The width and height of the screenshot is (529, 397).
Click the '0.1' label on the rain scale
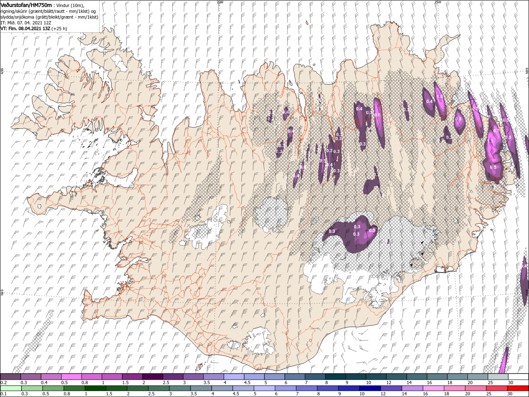point(3,394)
